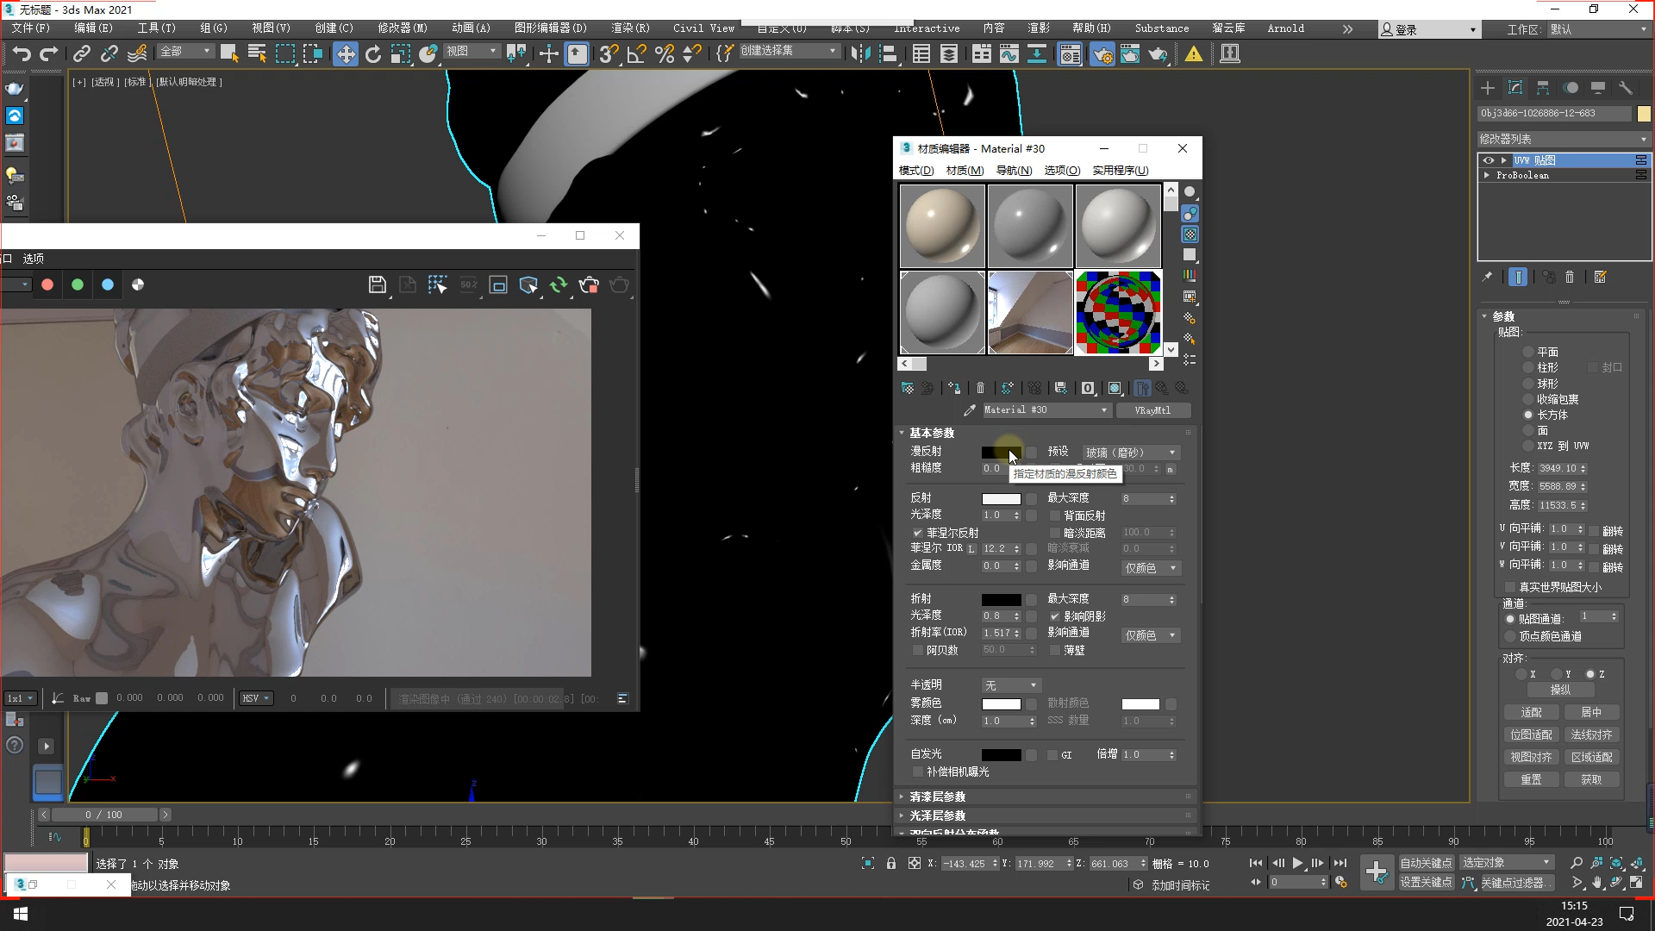
Task: Open material editor 实用程序(U) menu
Action: click(x=1121, y=171)
